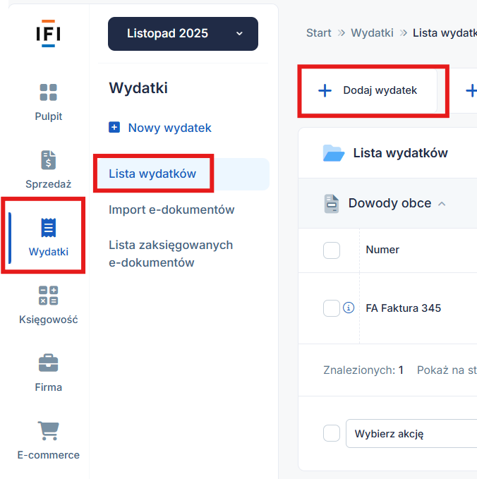Collapse the Dowody obce section
The image size is (477, 479).
[442, 204]
